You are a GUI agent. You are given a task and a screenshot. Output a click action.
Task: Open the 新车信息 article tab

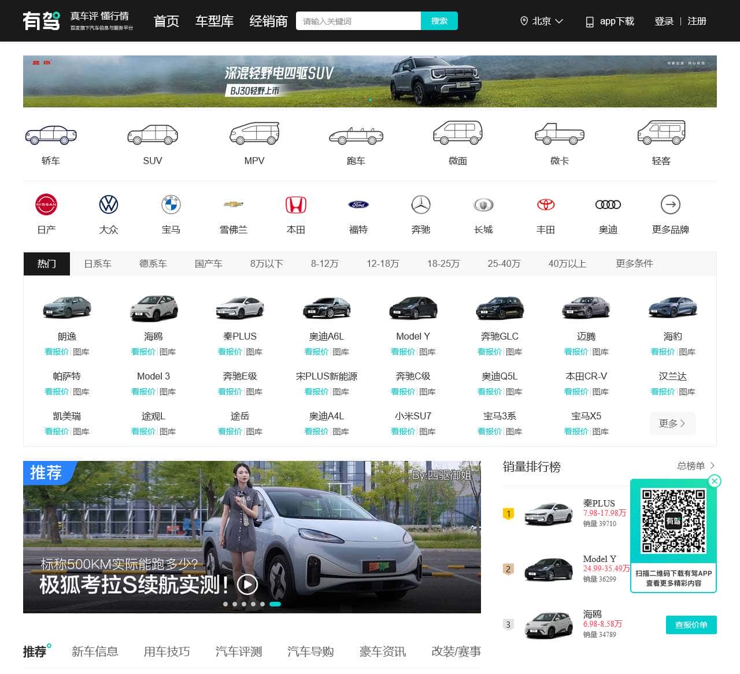95,651
